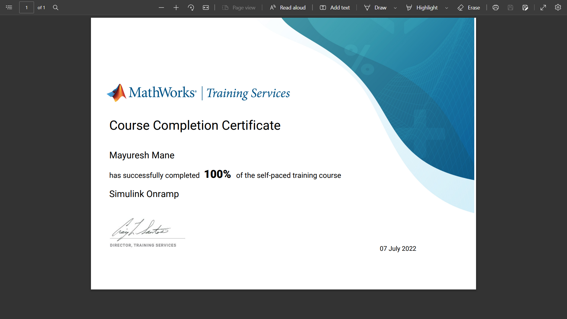This screenshot has height=319, width=567.
Task: Open the find search icon
Action: (56, 7)
